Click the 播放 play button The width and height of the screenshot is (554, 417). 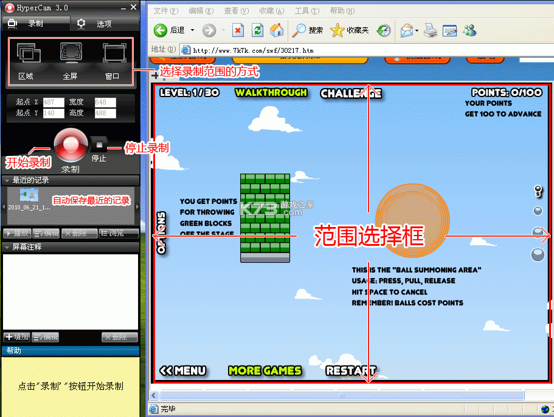click(x=17, y=233)
